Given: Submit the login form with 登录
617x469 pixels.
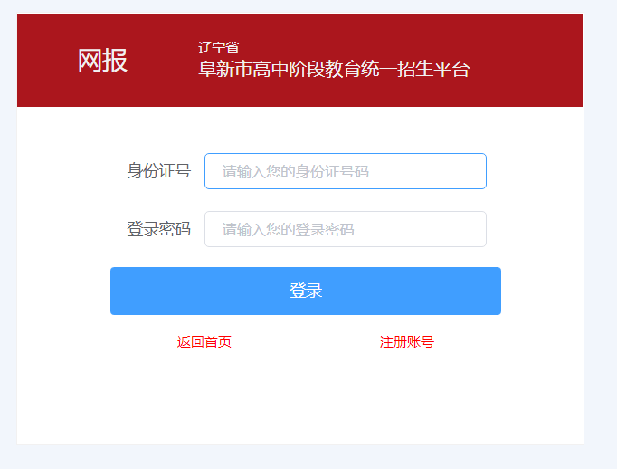Looking at the screenshot, I should pos(306,291).
